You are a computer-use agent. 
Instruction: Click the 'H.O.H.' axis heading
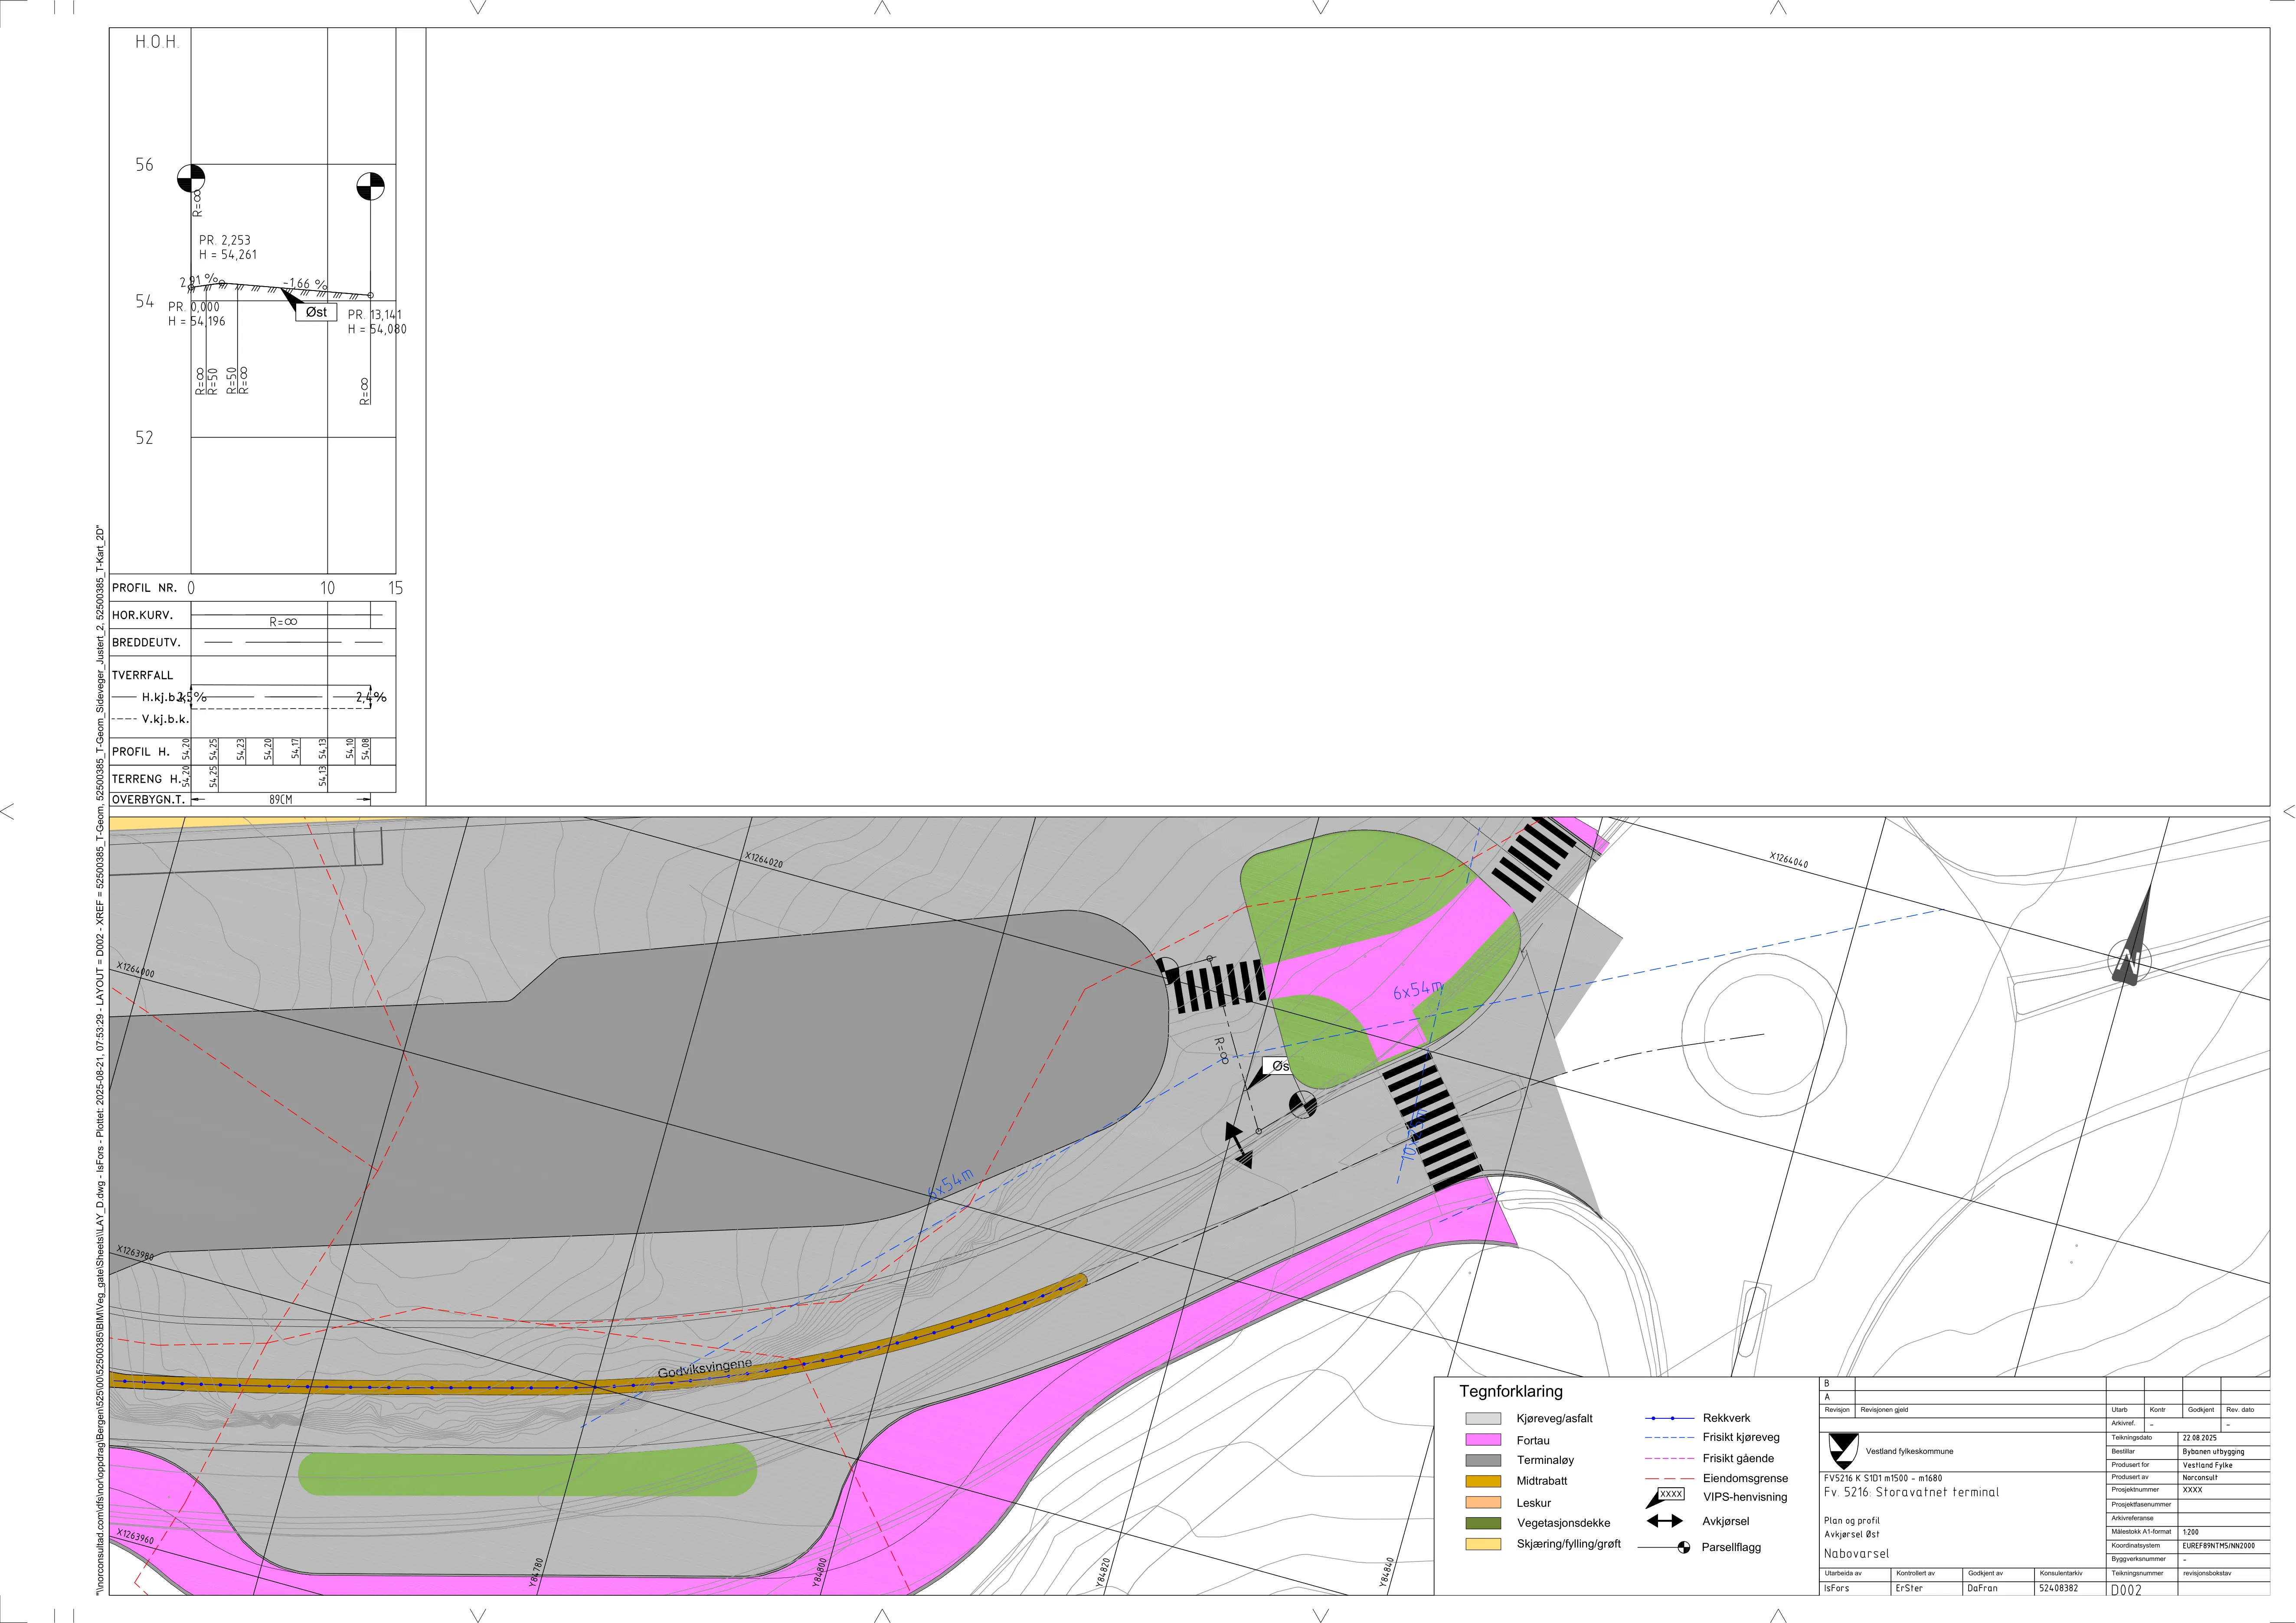tap(157, 42)
